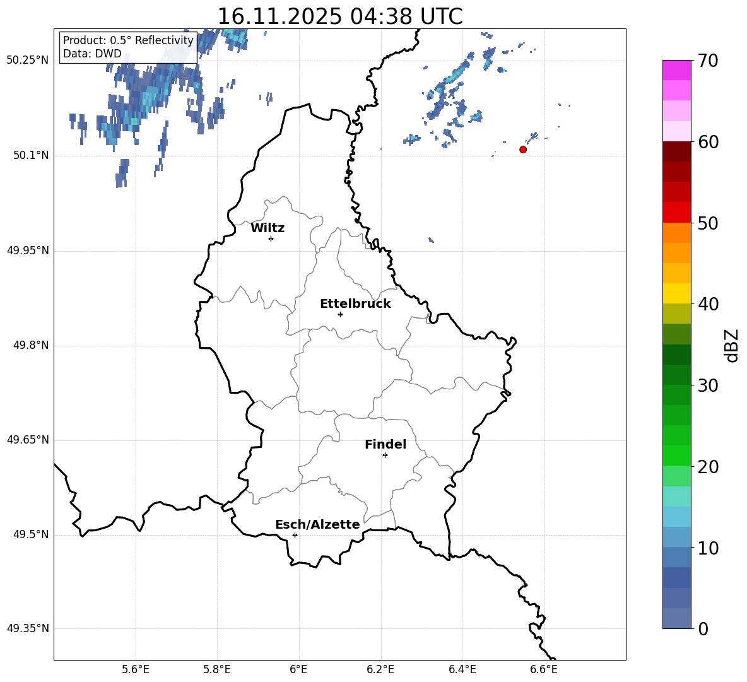Click the Findel station label

[385, 444]
